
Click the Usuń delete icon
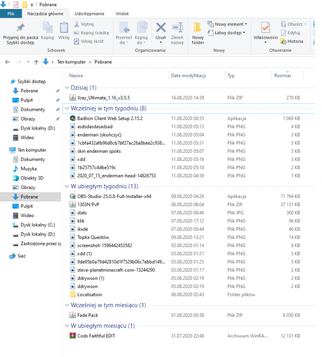point(161,28)
